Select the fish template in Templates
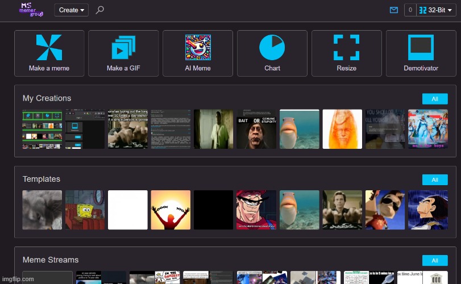461x284 pixels. point(300,210)
